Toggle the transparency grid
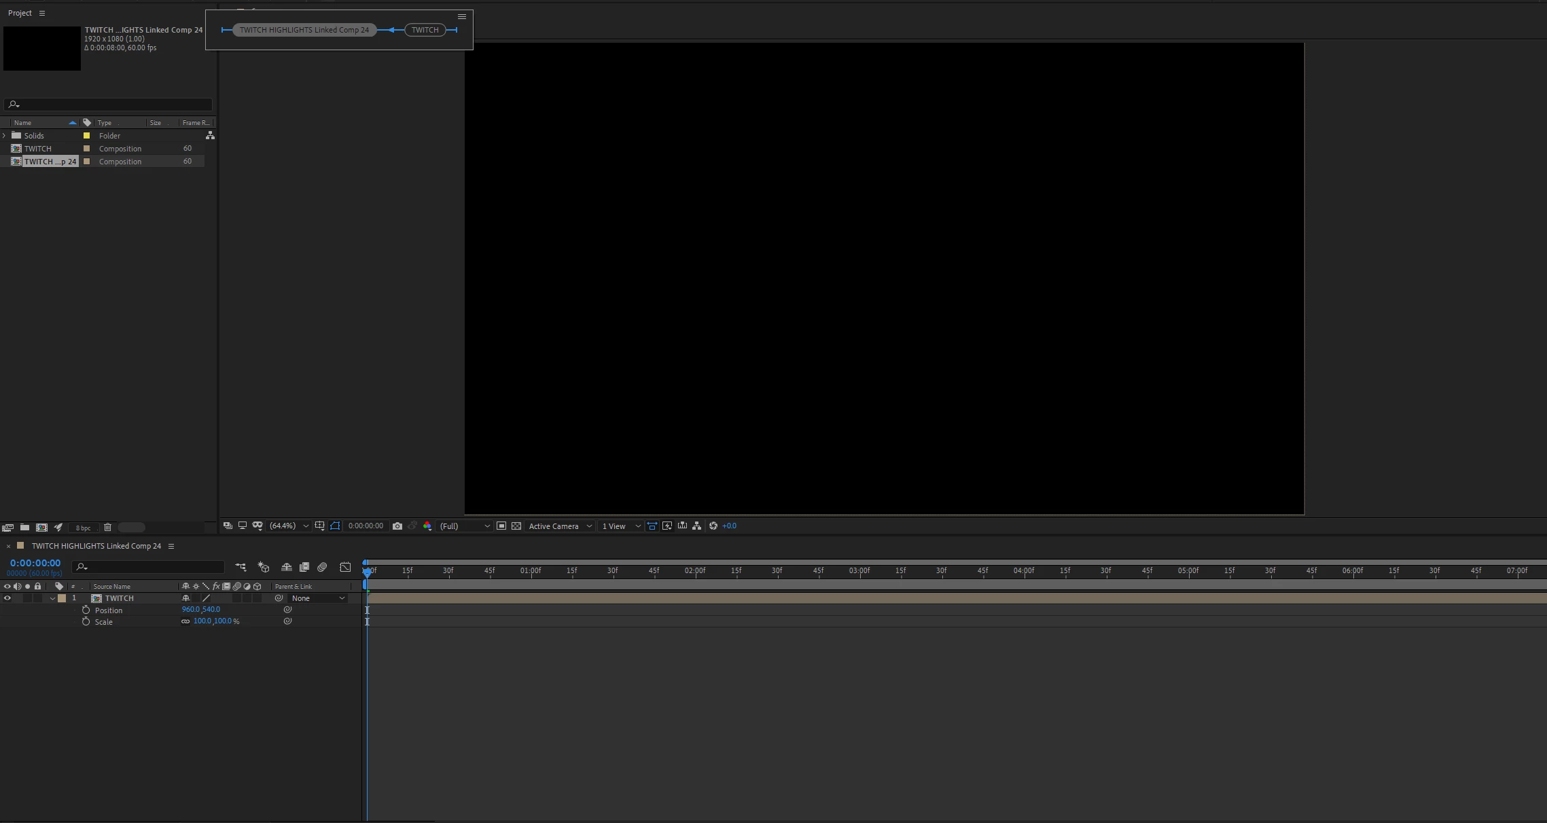This screenshot has width=1547, height=823. coord(516,526)
